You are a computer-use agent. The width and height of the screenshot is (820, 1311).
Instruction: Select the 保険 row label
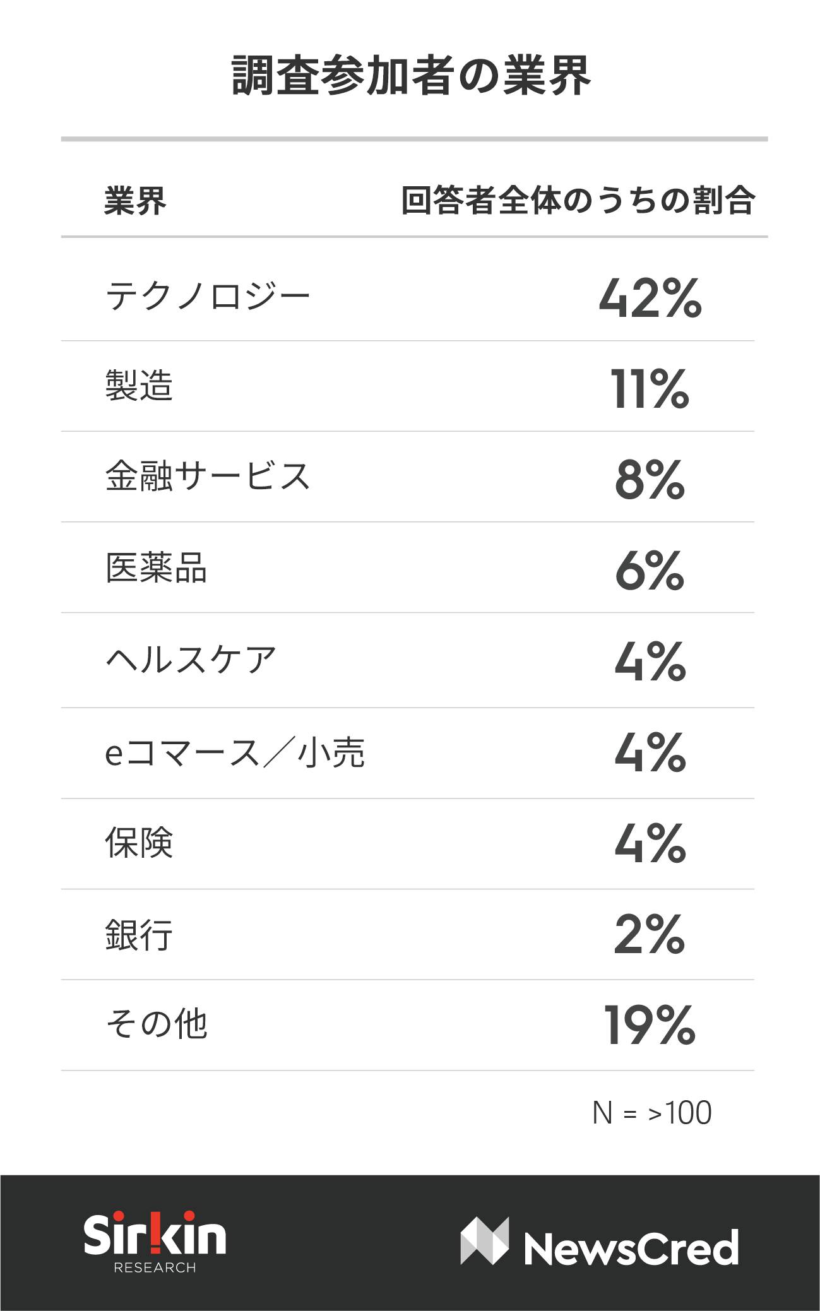tap(139, 842)
